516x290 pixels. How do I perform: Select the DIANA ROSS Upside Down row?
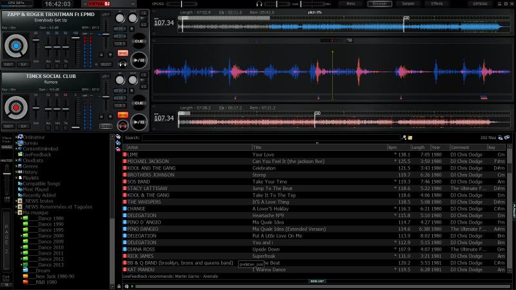click(x=314, y=249)
